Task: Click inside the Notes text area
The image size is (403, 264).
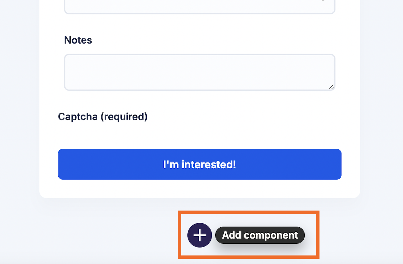Action: coord(199,72)
